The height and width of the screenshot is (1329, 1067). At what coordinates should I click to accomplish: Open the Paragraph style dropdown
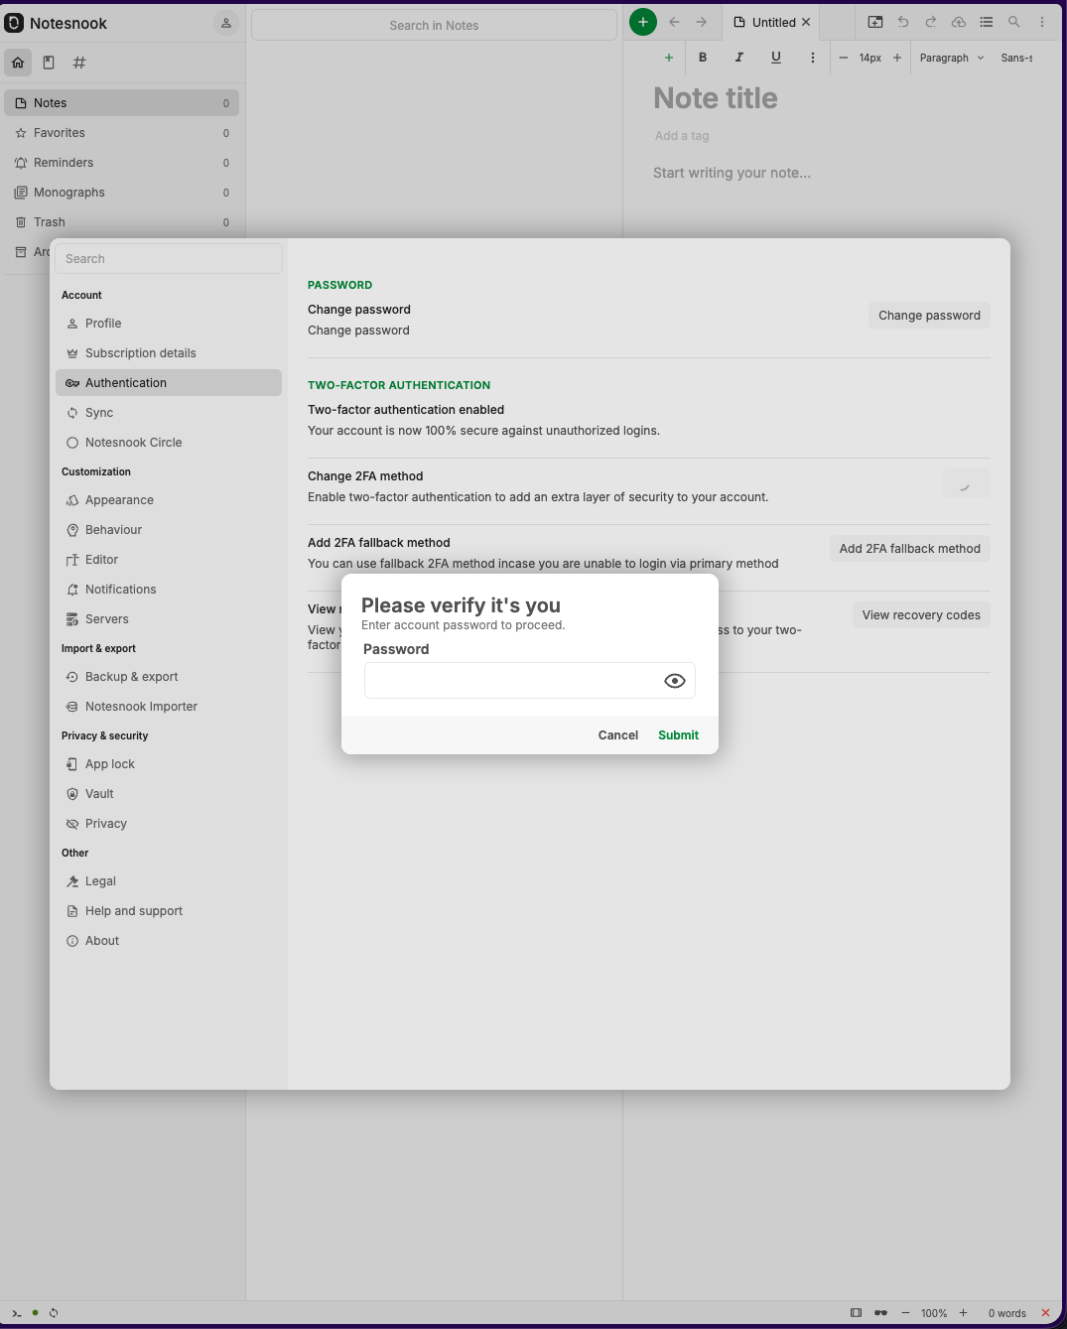[952, 58]
